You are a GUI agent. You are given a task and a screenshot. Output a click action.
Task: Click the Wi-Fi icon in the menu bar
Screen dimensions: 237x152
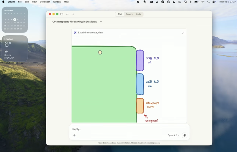tap(203, 2)
